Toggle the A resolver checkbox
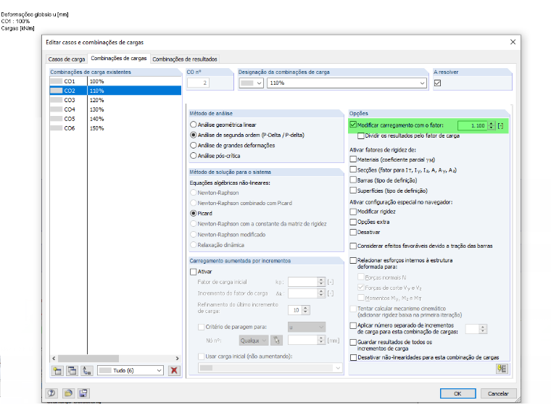 (x=437, y=83)
